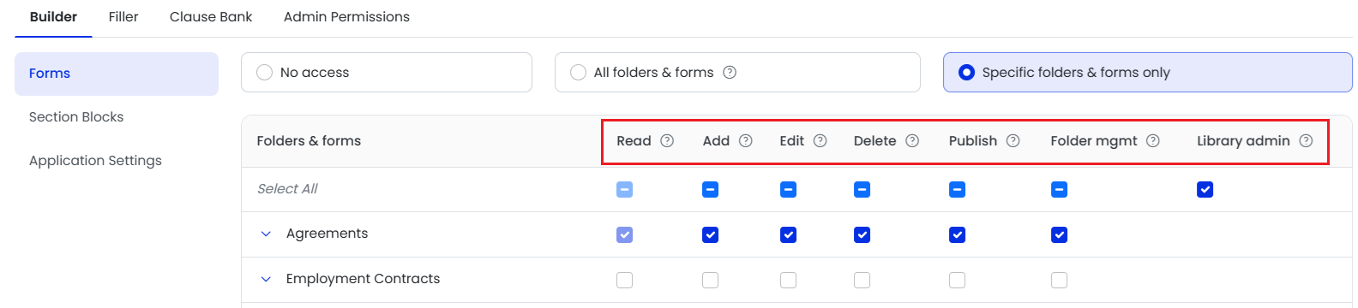This screenshot has width=1358, height=308.
Task: Click the Publish column help icon
Action: 1013,141
